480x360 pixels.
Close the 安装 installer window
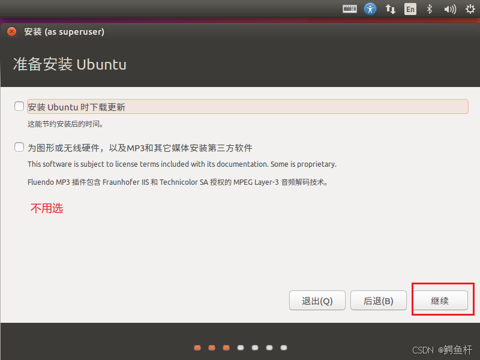(11, 32)
